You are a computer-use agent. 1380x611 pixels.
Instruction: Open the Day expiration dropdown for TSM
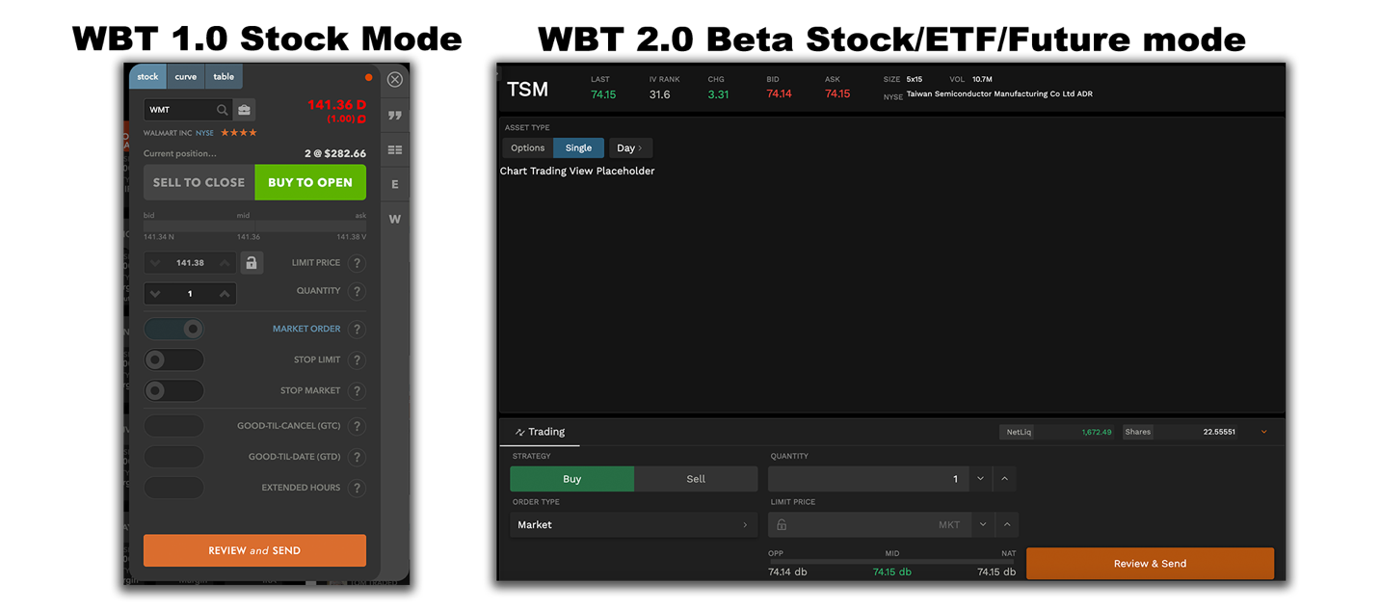(x=630, y=147)
